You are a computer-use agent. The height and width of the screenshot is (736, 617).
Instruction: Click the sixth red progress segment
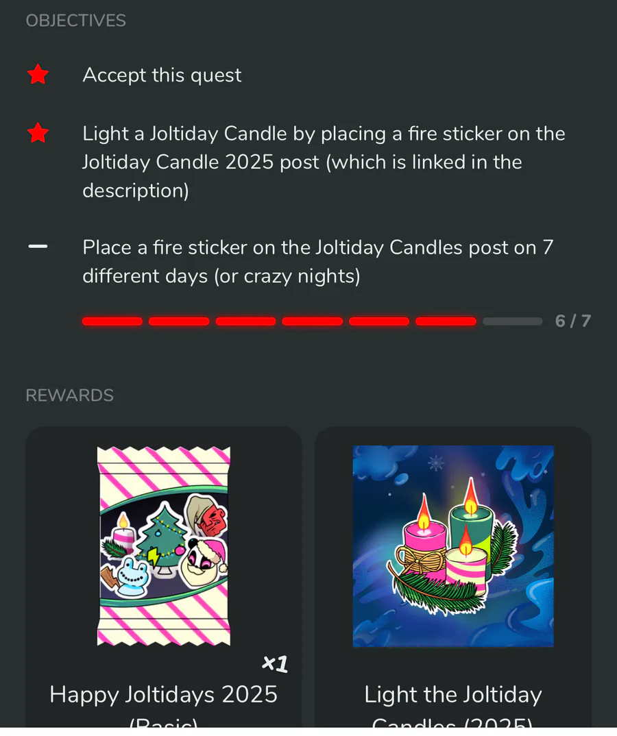tap(446, 321)
